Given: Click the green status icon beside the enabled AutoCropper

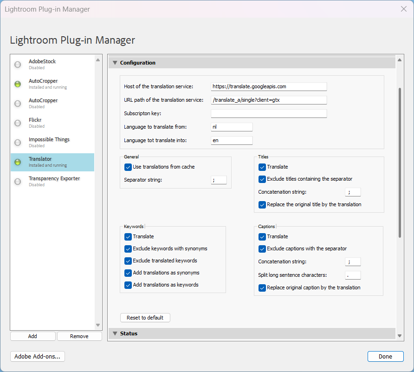Looking at the screenshot, I should coord(18,84).
